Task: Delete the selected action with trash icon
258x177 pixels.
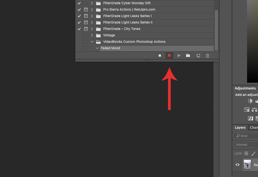Action: 207,56
